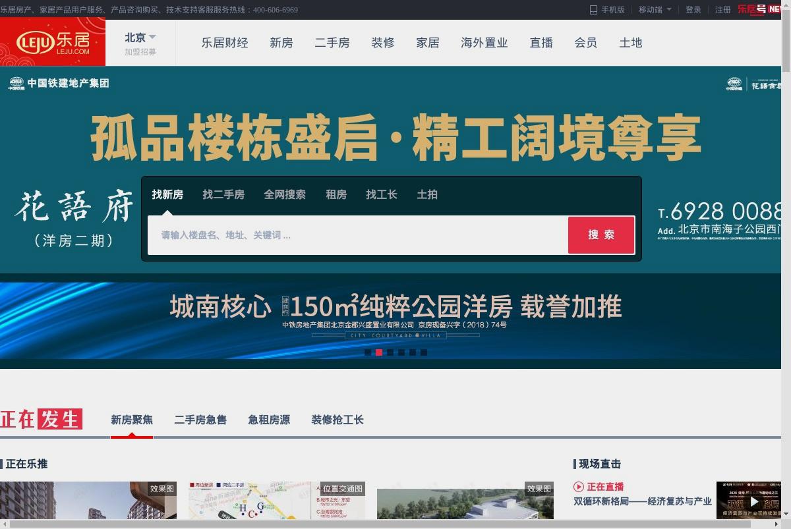This screenshot has width=791, height=529.
Task: Click the property name search input field
Action: pyautogui.click(x=358, y=235)
